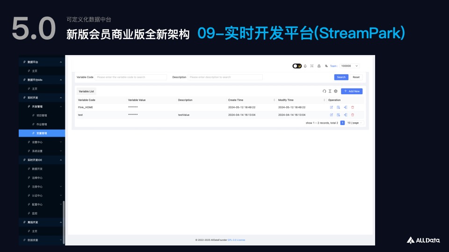Open the language translate icon
Screen dimensions: 449x252
(x=326, y=66)
